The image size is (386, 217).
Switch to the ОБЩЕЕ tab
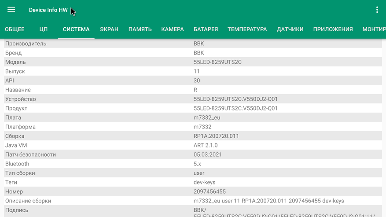tap(15, 29)
